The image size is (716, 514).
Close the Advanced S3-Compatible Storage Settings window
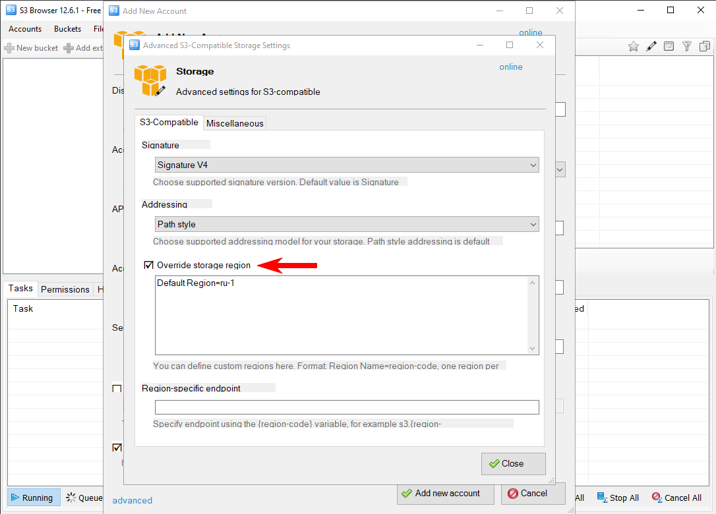540,45
